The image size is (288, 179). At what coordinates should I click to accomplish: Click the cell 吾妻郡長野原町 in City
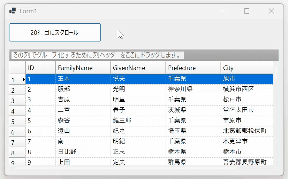click(247, 162)
